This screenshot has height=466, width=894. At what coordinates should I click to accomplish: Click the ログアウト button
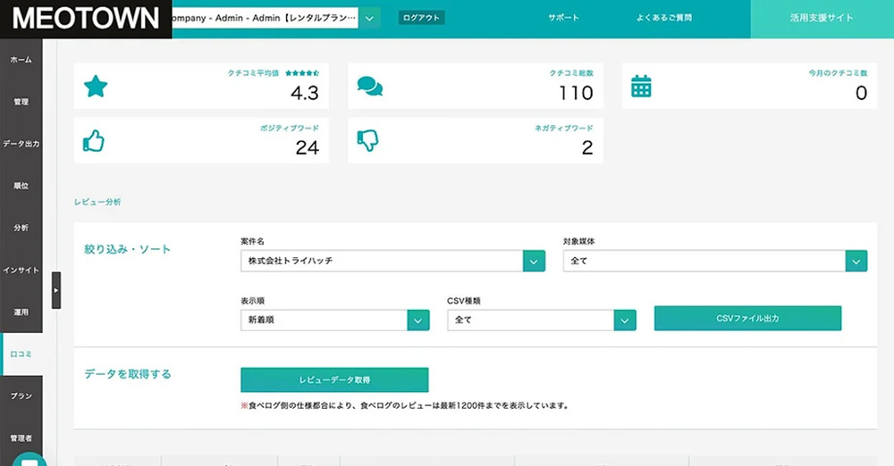pyautogui.click(x=421, y=18)
